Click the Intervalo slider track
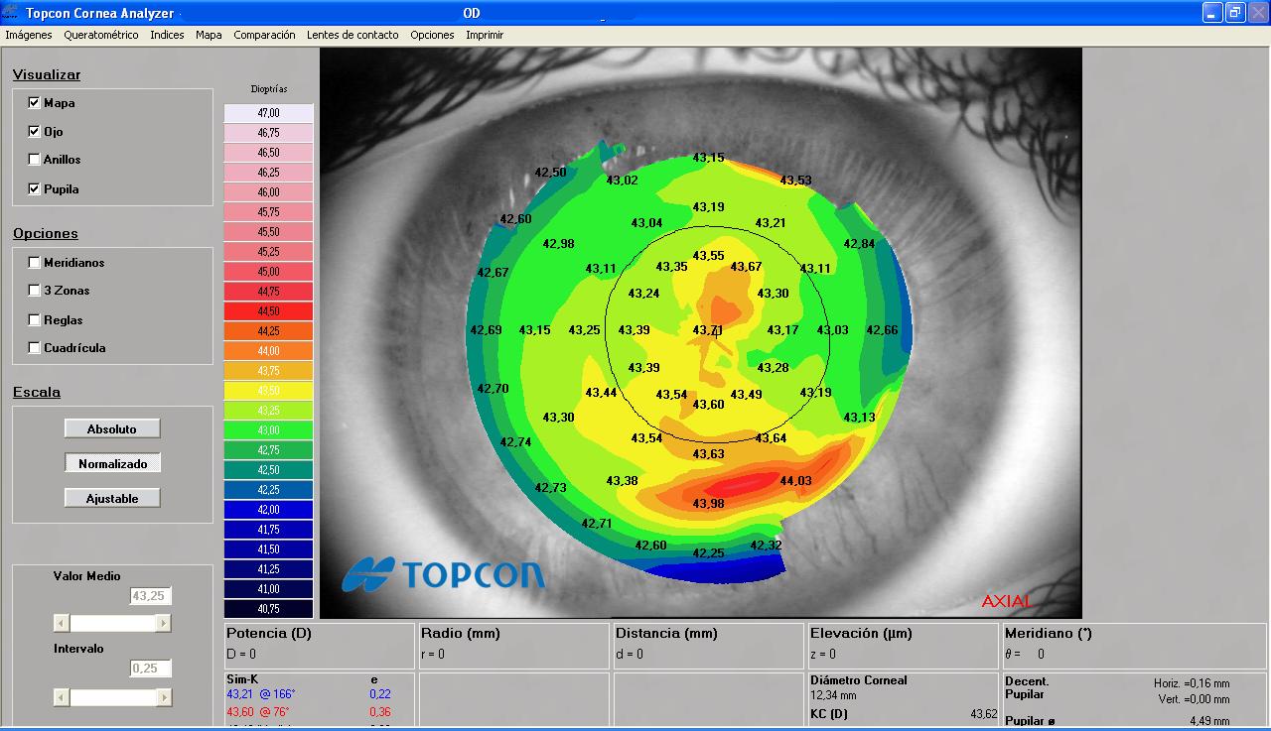The image size is (1271, 731). (x=112, y=697)
